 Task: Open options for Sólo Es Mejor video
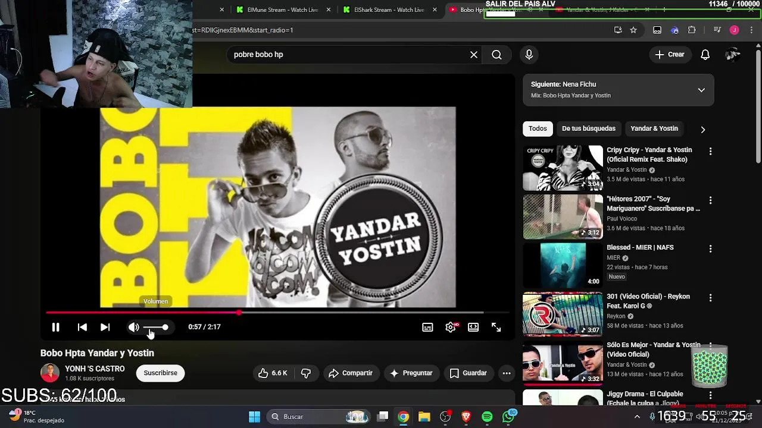pyautogui.click(x=710, y=347)
